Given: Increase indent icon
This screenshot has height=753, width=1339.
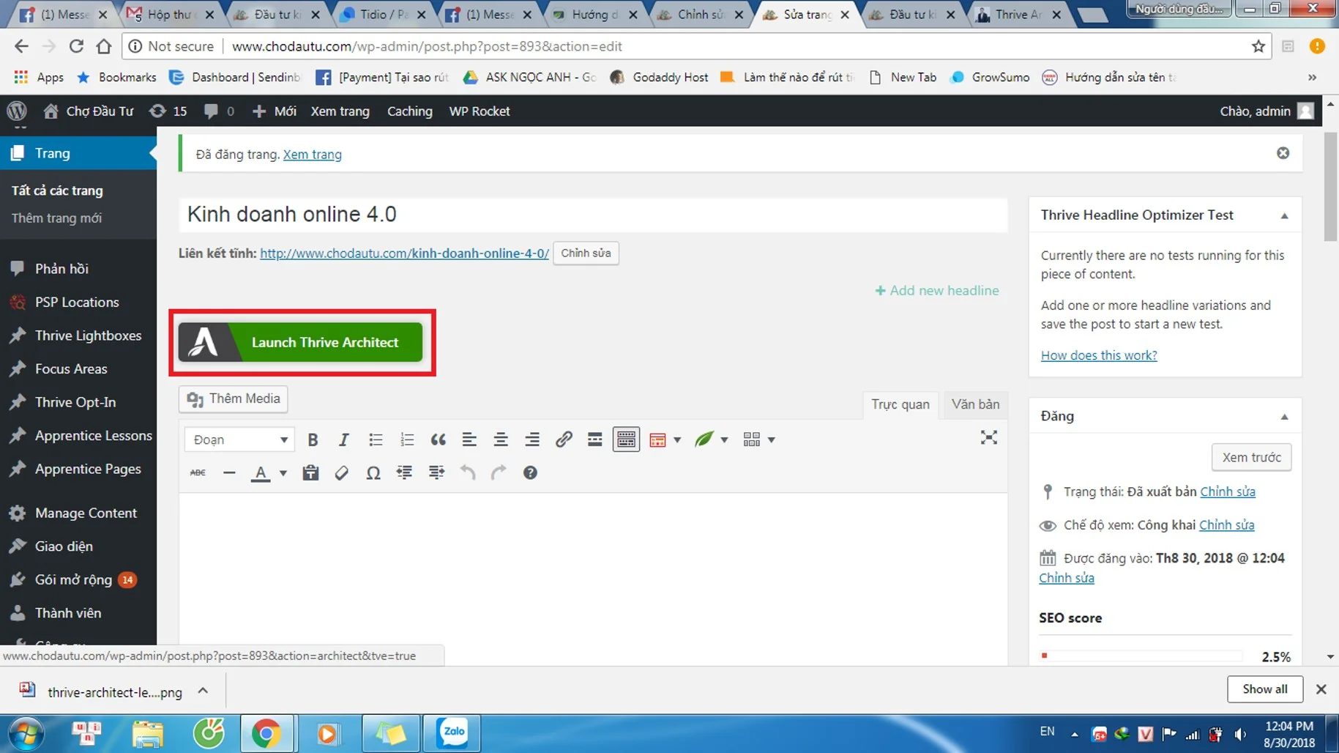Looking at the screenshot, I should [436, 472].
